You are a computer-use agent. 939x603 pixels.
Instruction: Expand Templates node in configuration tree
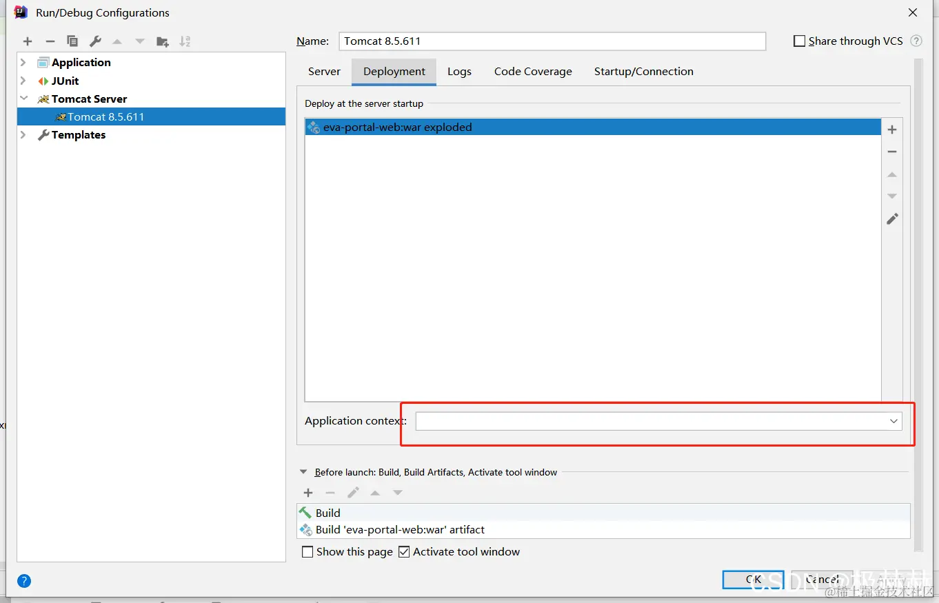(23, 135)
